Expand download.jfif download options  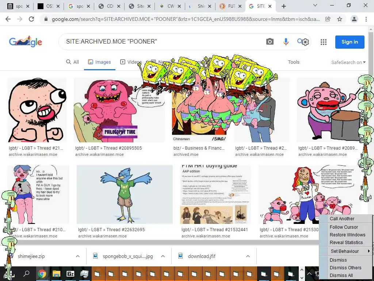click(248, 256)
